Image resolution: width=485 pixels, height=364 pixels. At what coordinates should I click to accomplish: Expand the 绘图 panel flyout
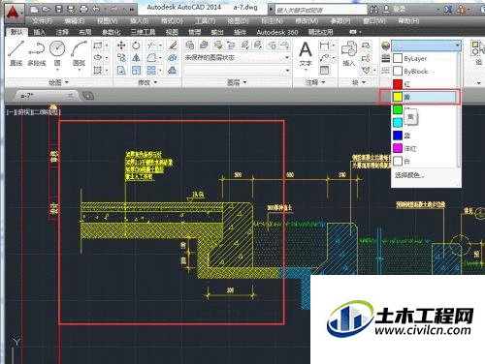(58, 82)
